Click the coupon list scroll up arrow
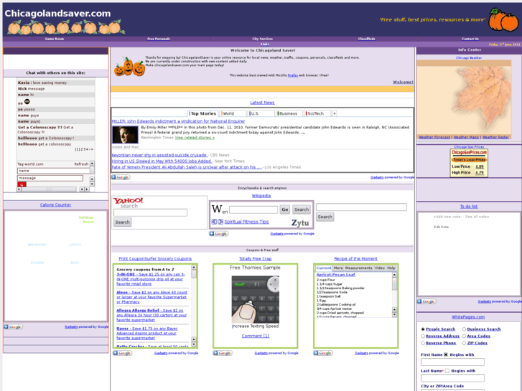 click(x=194, y=268)
